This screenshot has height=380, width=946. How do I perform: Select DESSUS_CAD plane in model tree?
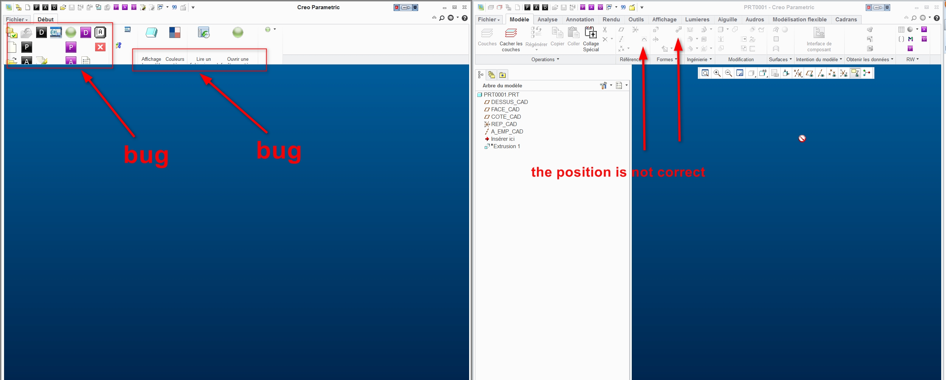click(x=509, y=102)
